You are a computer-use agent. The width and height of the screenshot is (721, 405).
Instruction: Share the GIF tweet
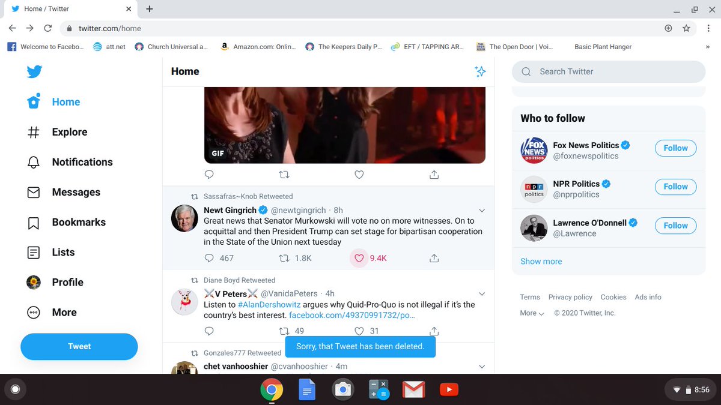[434, 175]
